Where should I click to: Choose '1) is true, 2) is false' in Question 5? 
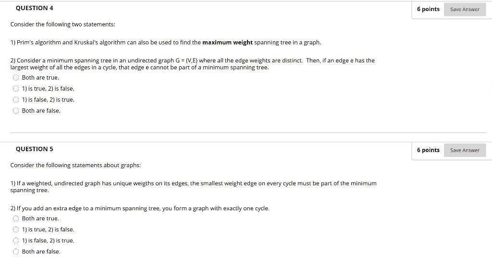[x=16, y=229]
